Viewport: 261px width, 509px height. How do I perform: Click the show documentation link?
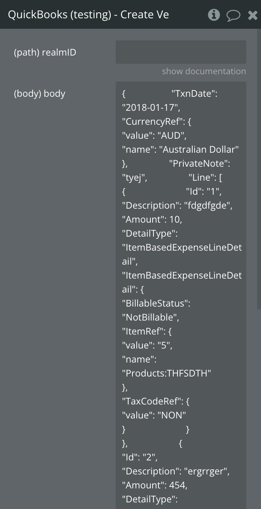coord(204,71)
